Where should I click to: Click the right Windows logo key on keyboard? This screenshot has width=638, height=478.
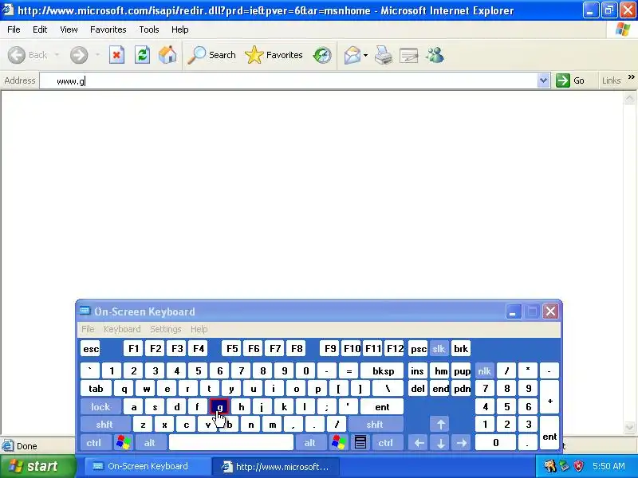tap(338, 443)
